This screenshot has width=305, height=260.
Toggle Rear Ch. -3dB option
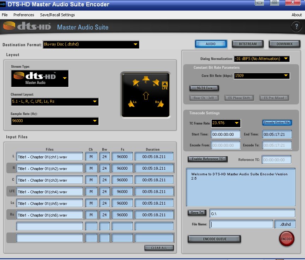tap(204, 98)
